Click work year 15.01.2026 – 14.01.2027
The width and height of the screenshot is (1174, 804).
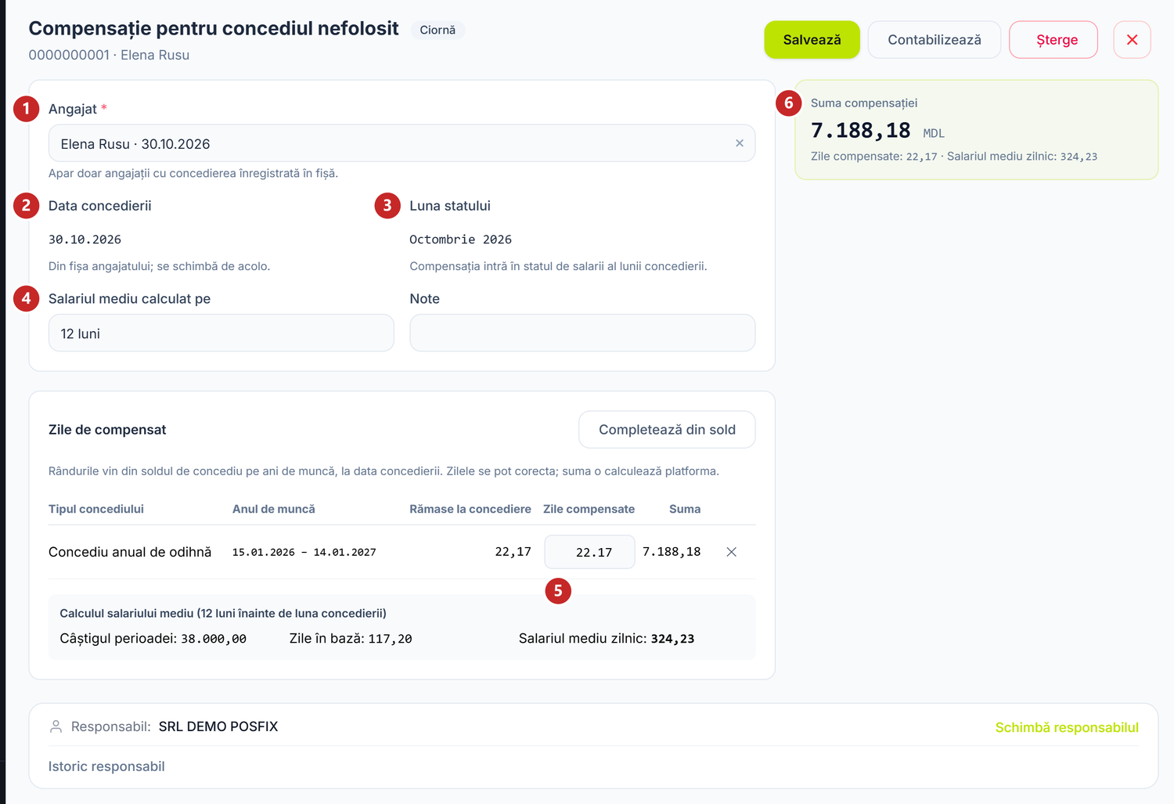point(304,552)
